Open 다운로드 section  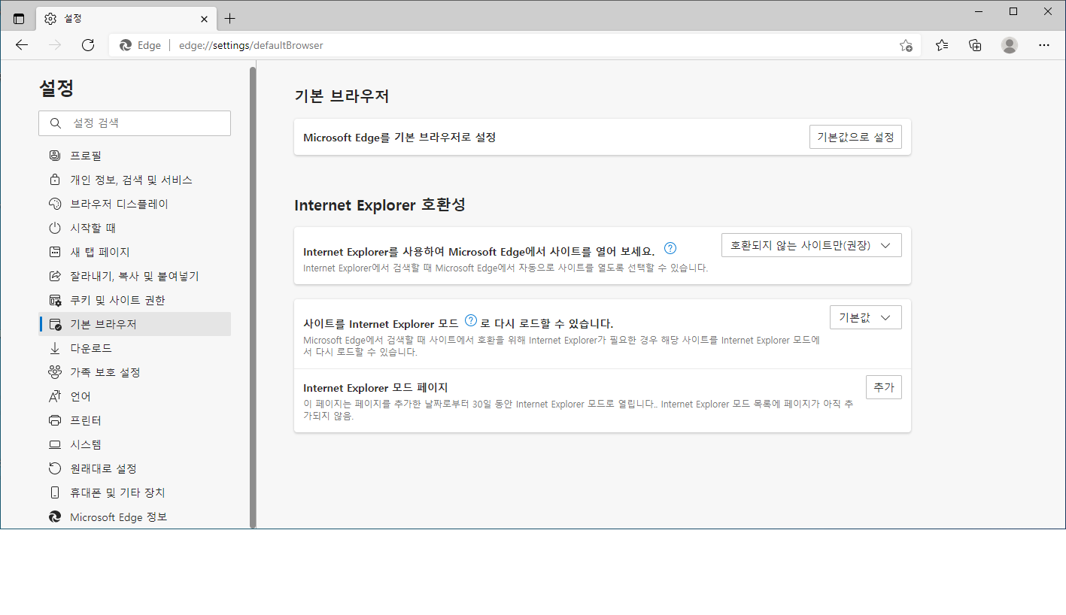135,348
